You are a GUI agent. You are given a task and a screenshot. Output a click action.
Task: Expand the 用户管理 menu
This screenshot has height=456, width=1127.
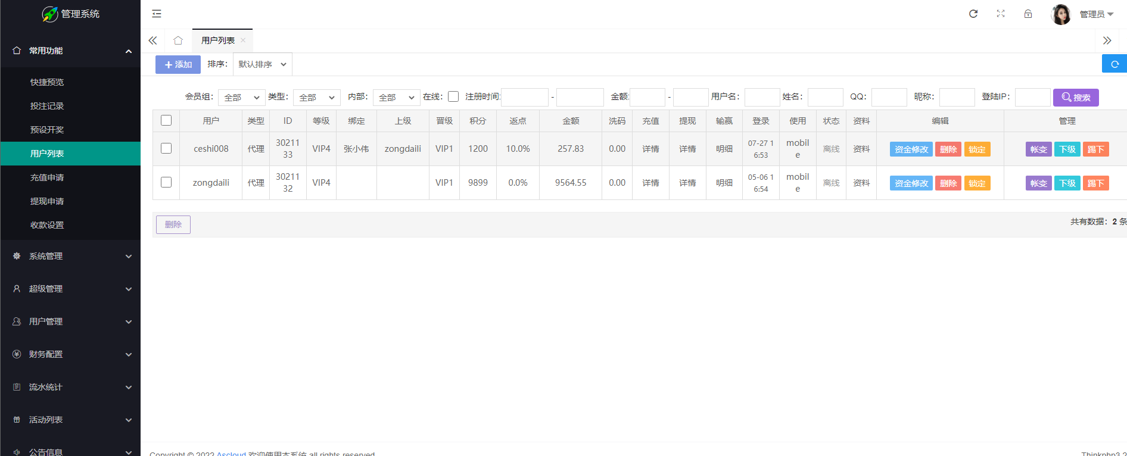[70, 321]
